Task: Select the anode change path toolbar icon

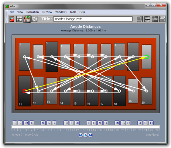Action: point(27,19)
